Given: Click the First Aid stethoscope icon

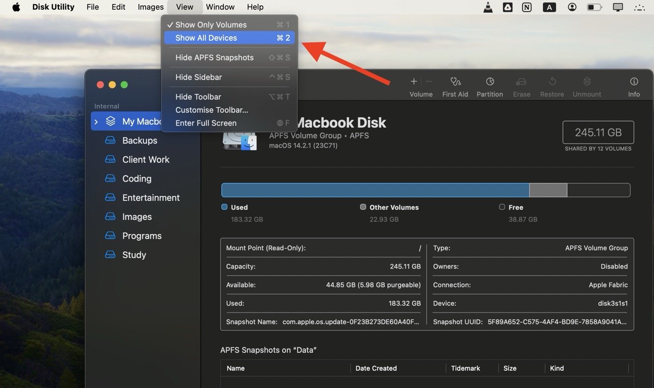Looking at the screenshot, I should [455, 82].
